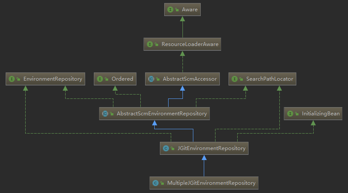
Task: Click the lock icon beside Aware
Action: pos(177,10)
